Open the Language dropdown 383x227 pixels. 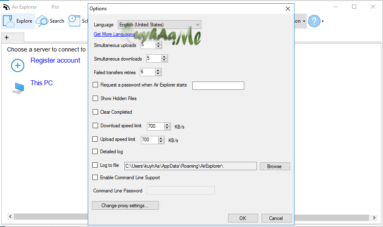159,25
